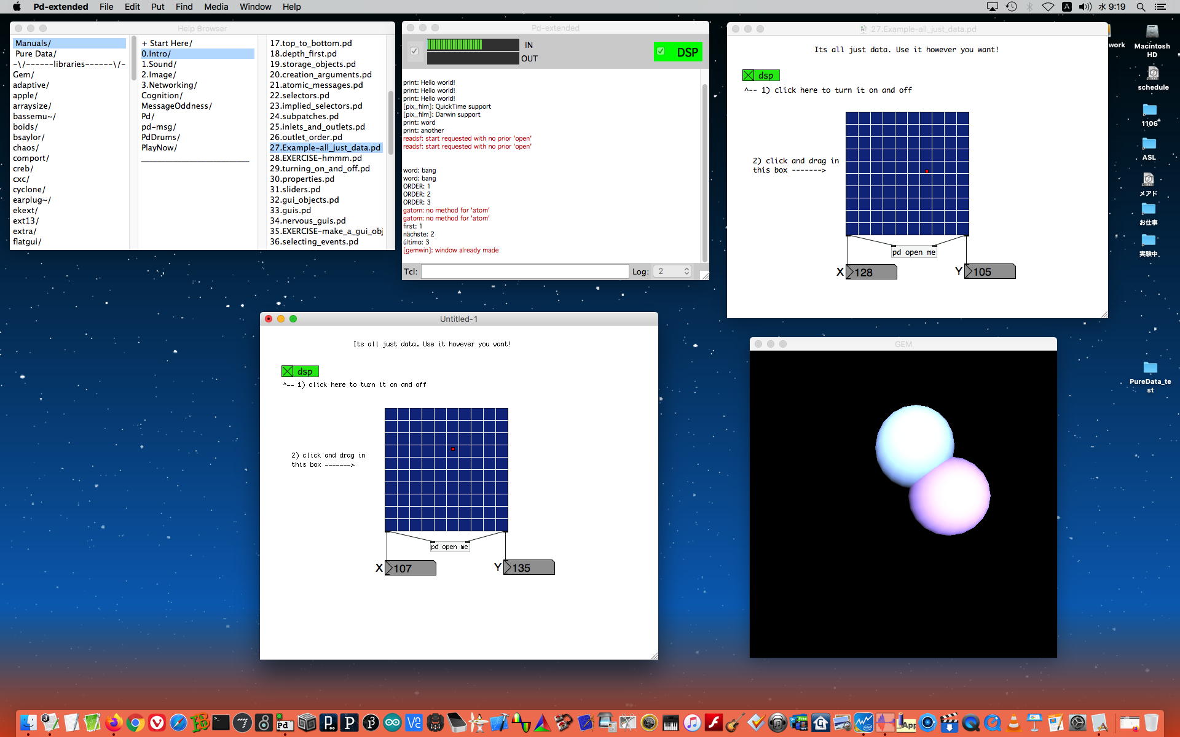Viewport: 1180px width, 737px height.
Task: Open the Vivaldi browser from the dock
Action: coord(157,723)
